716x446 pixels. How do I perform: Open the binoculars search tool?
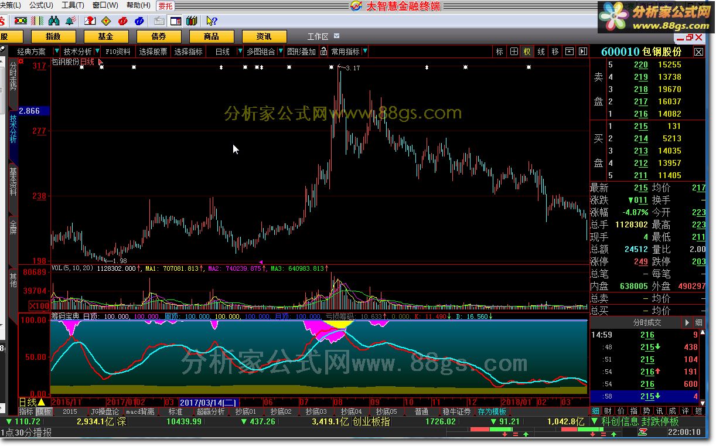pos(54,21)
